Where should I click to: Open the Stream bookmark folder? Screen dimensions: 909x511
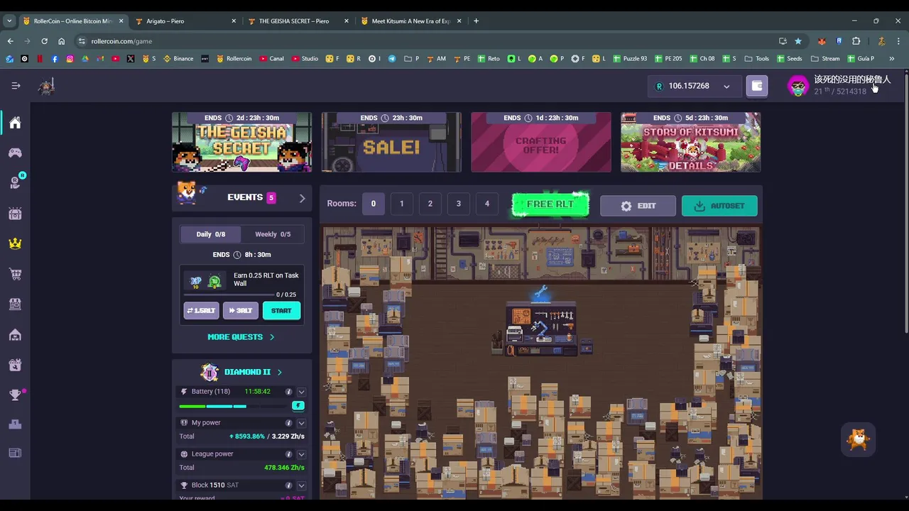824,59
